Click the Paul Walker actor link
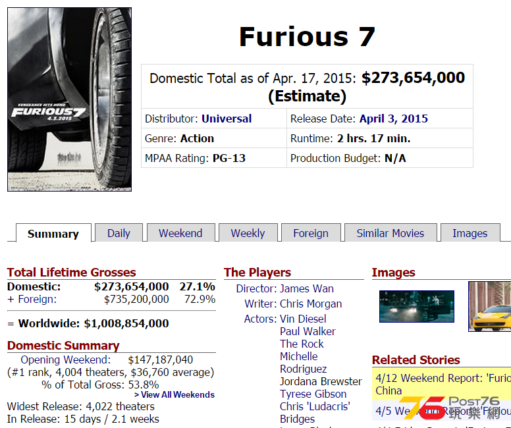This screenshot has height=428, width=511. (x=308, y=331)
